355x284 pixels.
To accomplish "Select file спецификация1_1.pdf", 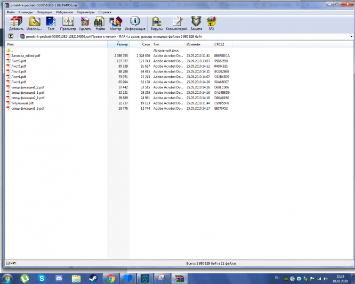I will pyautogui.click(x=28, y=93).
